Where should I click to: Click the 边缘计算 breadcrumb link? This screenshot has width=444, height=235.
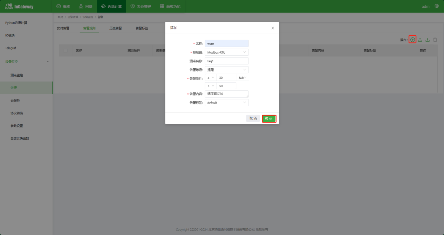(73, 17)
